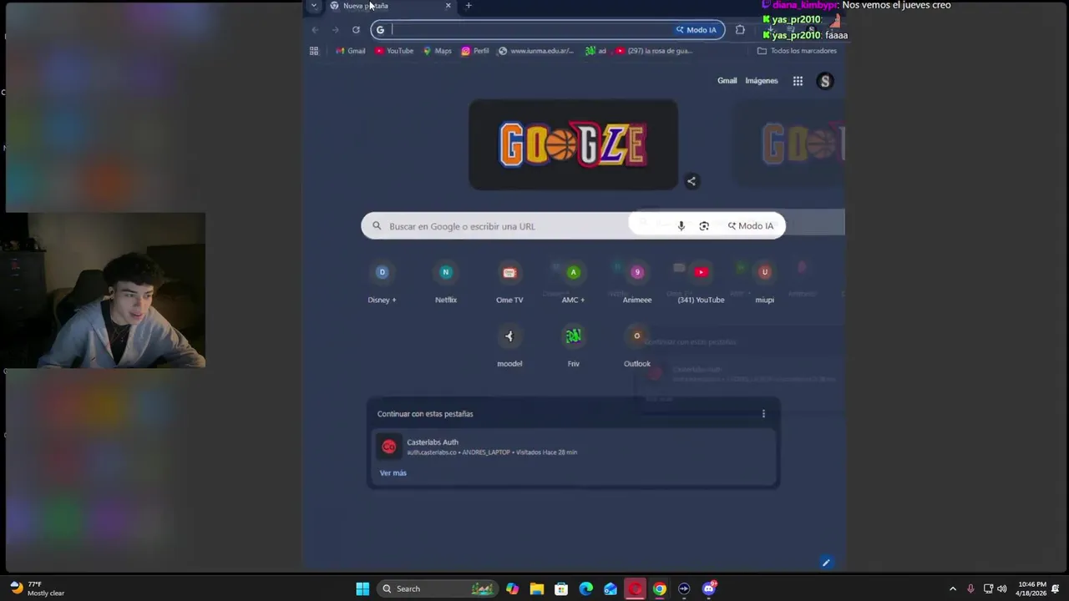
Task: Reload the page with the refresh icon
Action: click(x=356, y=30)
